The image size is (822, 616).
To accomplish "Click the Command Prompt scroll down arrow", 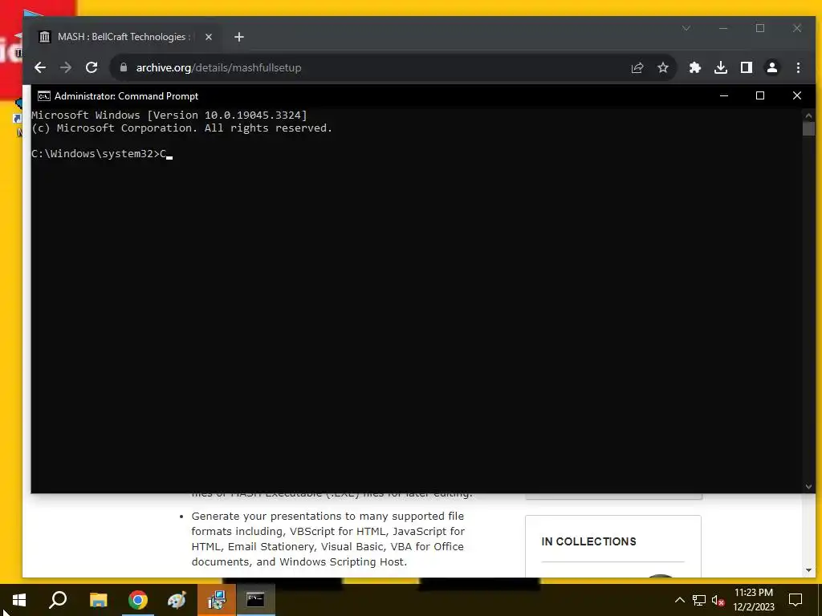I will [808, 487].
